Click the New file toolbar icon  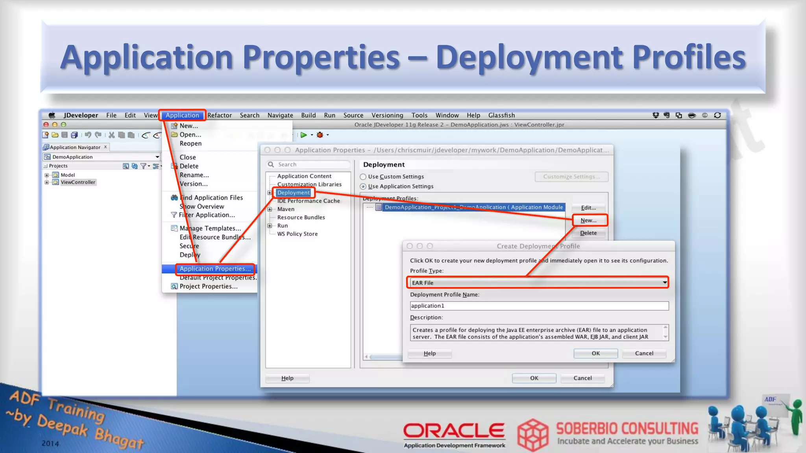click(45, 135)
